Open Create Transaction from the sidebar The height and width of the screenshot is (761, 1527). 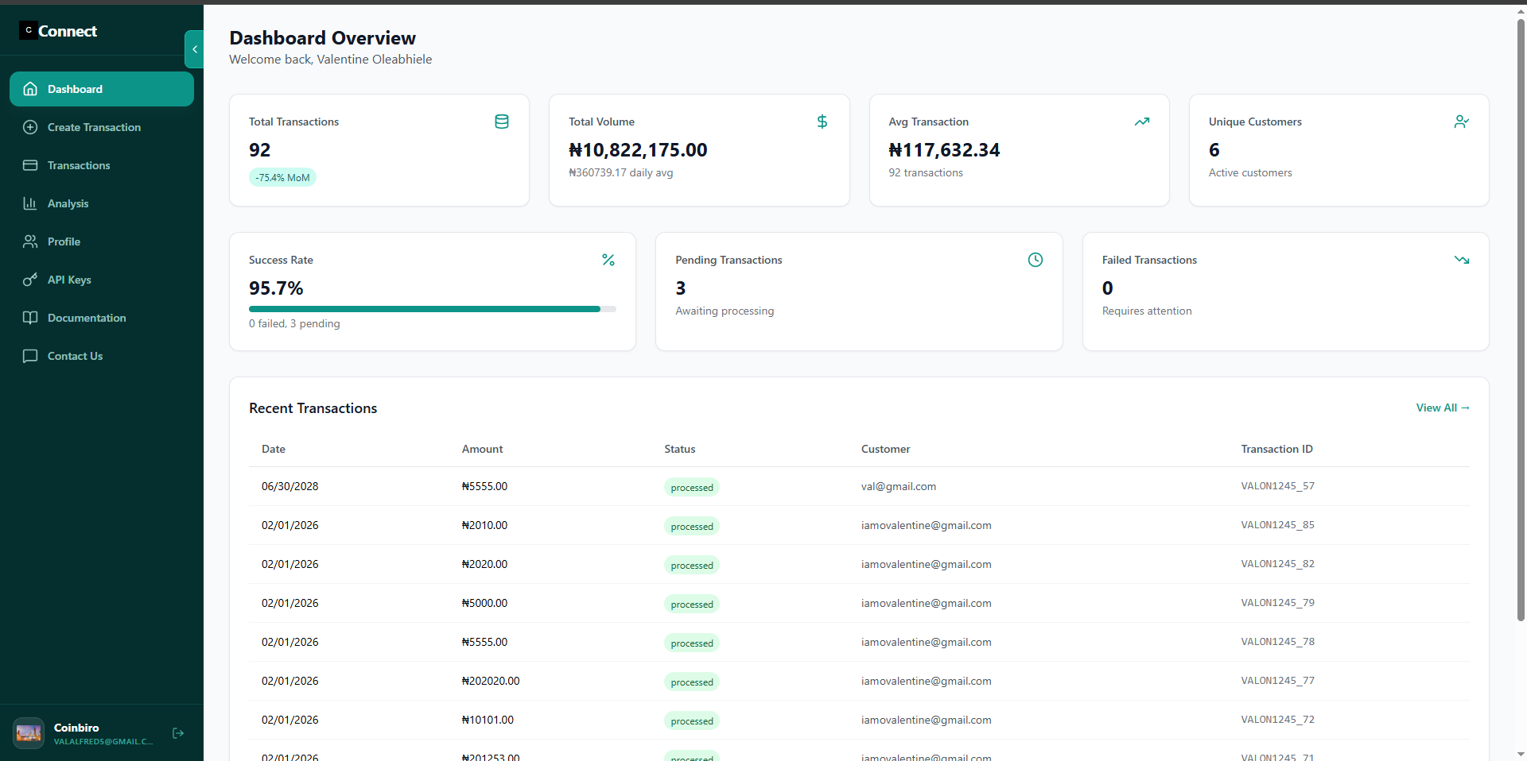point(94,127)
